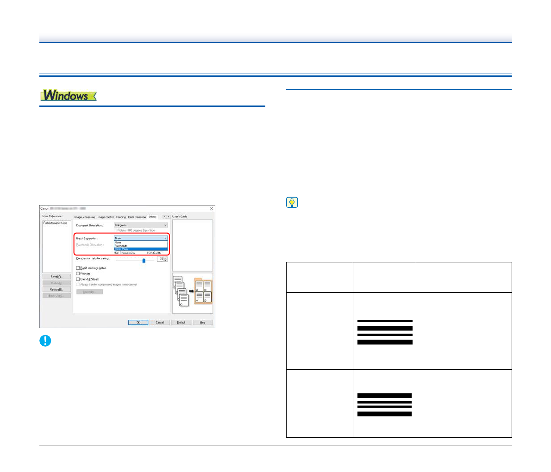Enable the Rapid recovery system checkbox
551x472 pixels.
(78, 268)
